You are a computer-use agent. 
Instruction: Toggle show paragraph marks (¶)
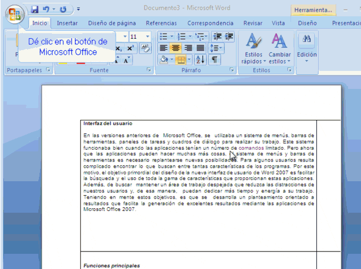click(215, 60)
